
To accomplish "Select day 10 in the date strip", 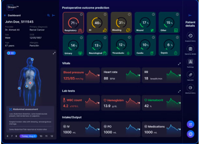I will [x=41, y=136].
